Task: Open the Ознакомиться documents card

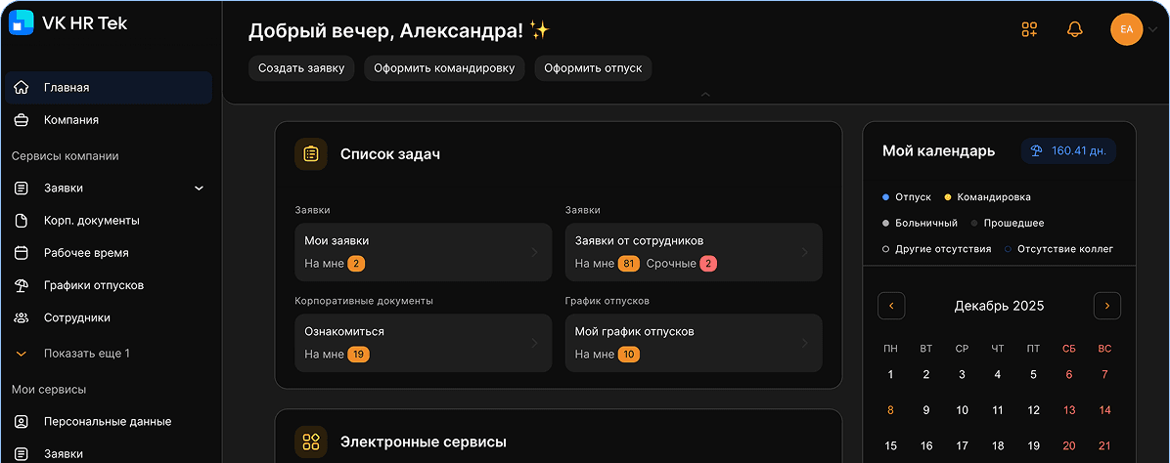Action: pyautogui.click(x=423, y=343)
